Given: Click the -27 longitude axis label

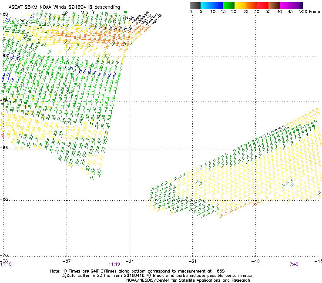Looking at the screenshot, I should (x=66, y=261).
